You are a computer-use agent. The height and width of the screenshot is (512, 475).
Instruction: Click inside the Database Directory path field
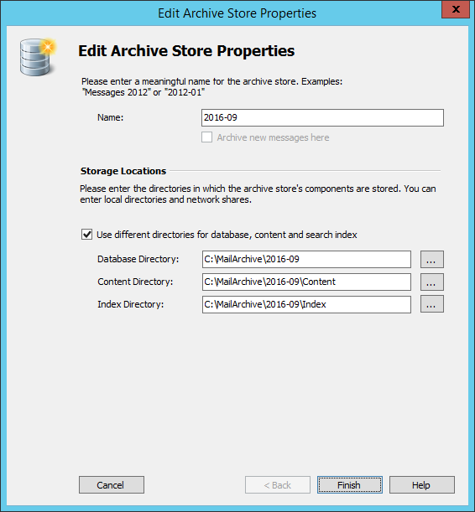pyautogui.click(x=306, y=259)
